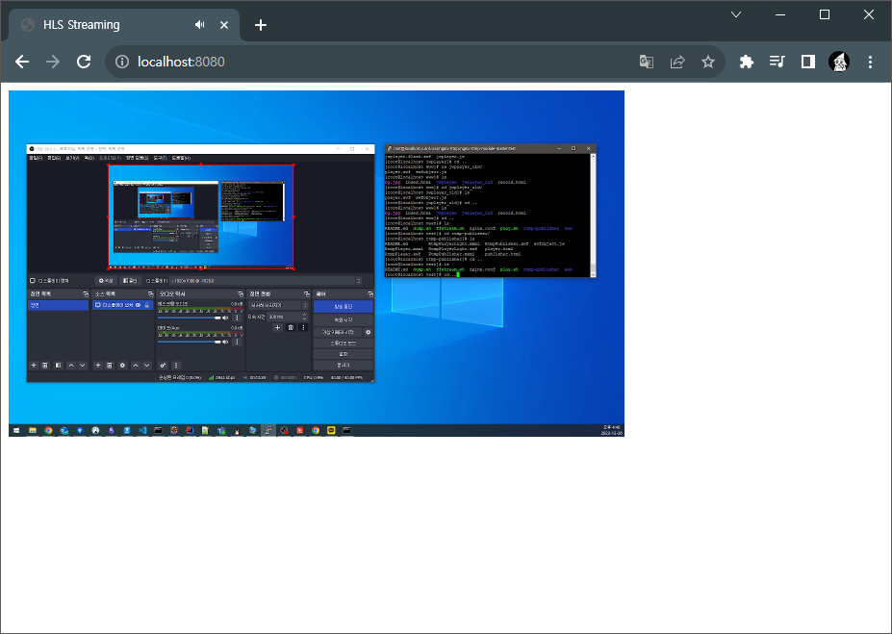Open the translate this page icon
The image size is (892, 634).
647,62
